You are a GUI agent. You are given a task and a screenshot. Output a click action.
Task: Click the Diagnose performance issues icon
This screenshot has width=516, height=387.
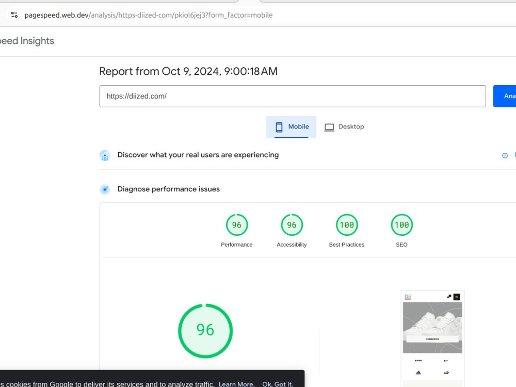point(105,189)
